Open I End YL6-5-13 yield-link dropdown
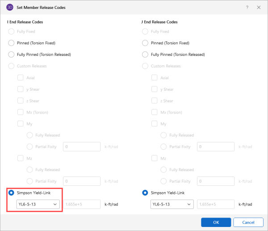268x231 pixels. coord(38,204)
